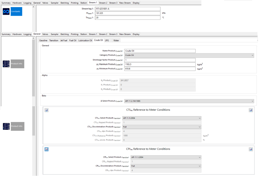Switch to the Transition product tab
The width and height of the screenshot is (267, 178).
(x=54, y=40)
